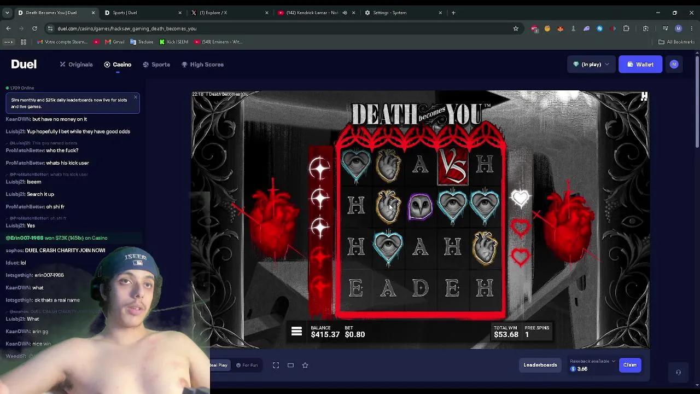Open the Gmail bookmark
Screen dimensions: 700x394
tap(114, 42)
